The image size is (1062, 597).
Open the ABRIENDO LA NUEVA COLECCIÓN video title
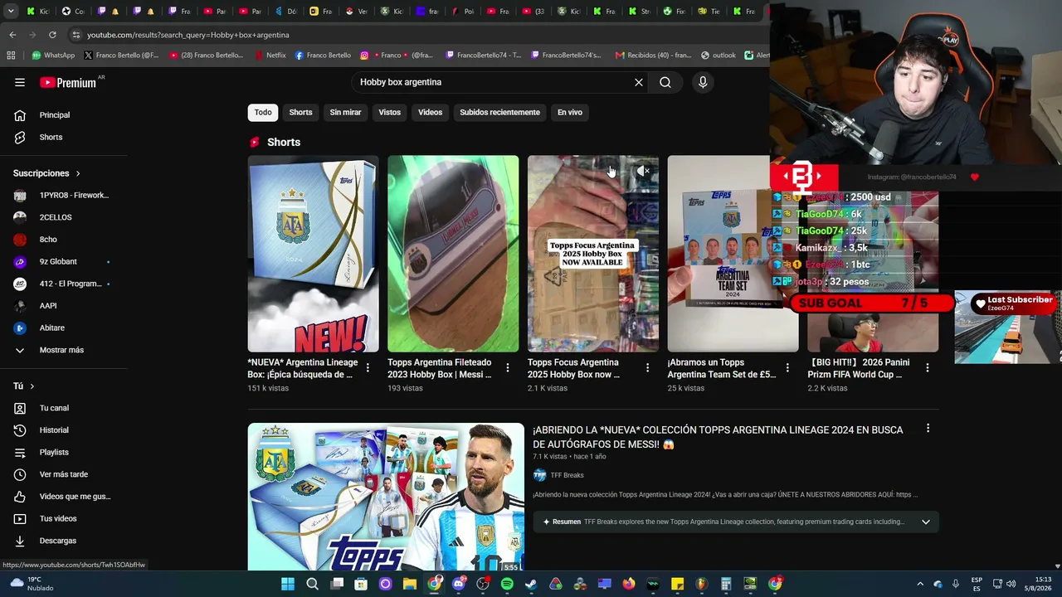[x=718, y=437]
